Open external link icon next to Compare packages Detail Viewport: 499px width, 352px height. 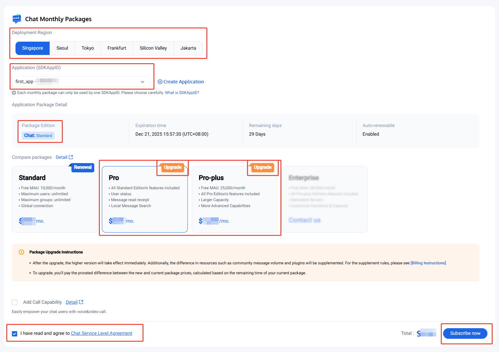pyautogui.click(x=71, y=157)
